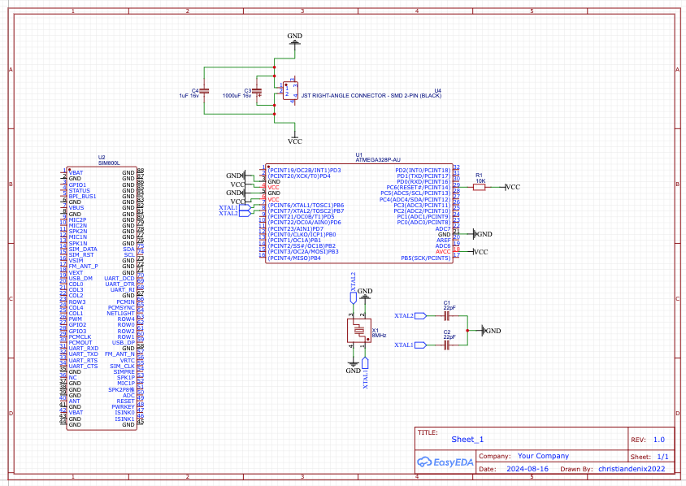Select the PD2(INT0/PCINT18) pin label
The image size is (686, 486).
(x=423, y=170)
